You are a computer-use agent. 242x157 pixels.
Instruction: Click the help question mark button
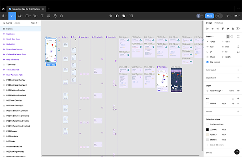[x=237, y=152]
